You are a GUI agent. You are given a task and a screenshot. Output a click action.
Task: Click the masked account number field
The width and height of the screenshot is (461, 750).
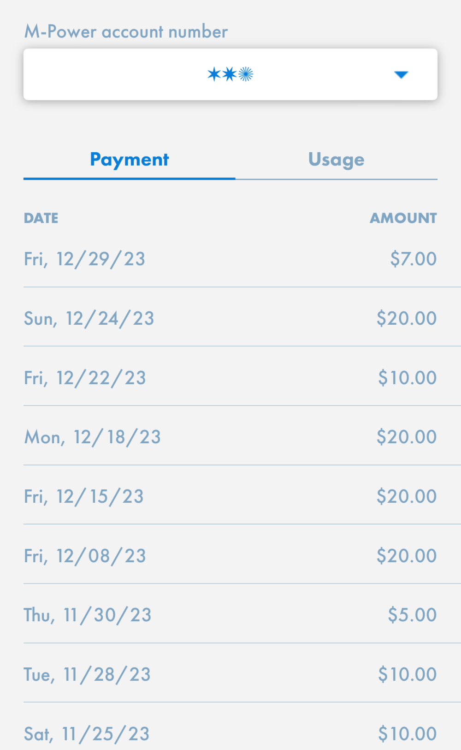pos(230,74)
